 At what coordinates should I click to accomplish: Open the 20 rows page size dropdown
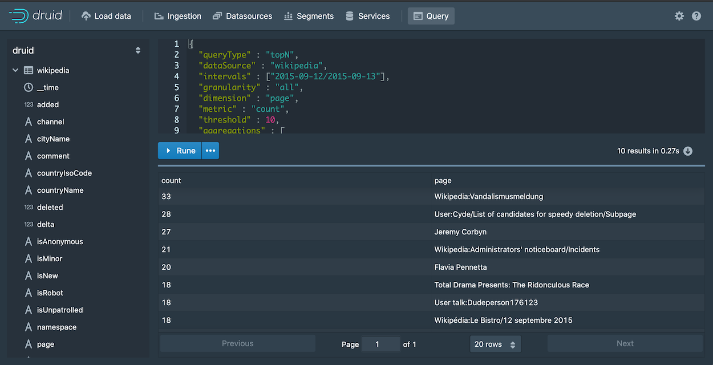click(495, 343)
